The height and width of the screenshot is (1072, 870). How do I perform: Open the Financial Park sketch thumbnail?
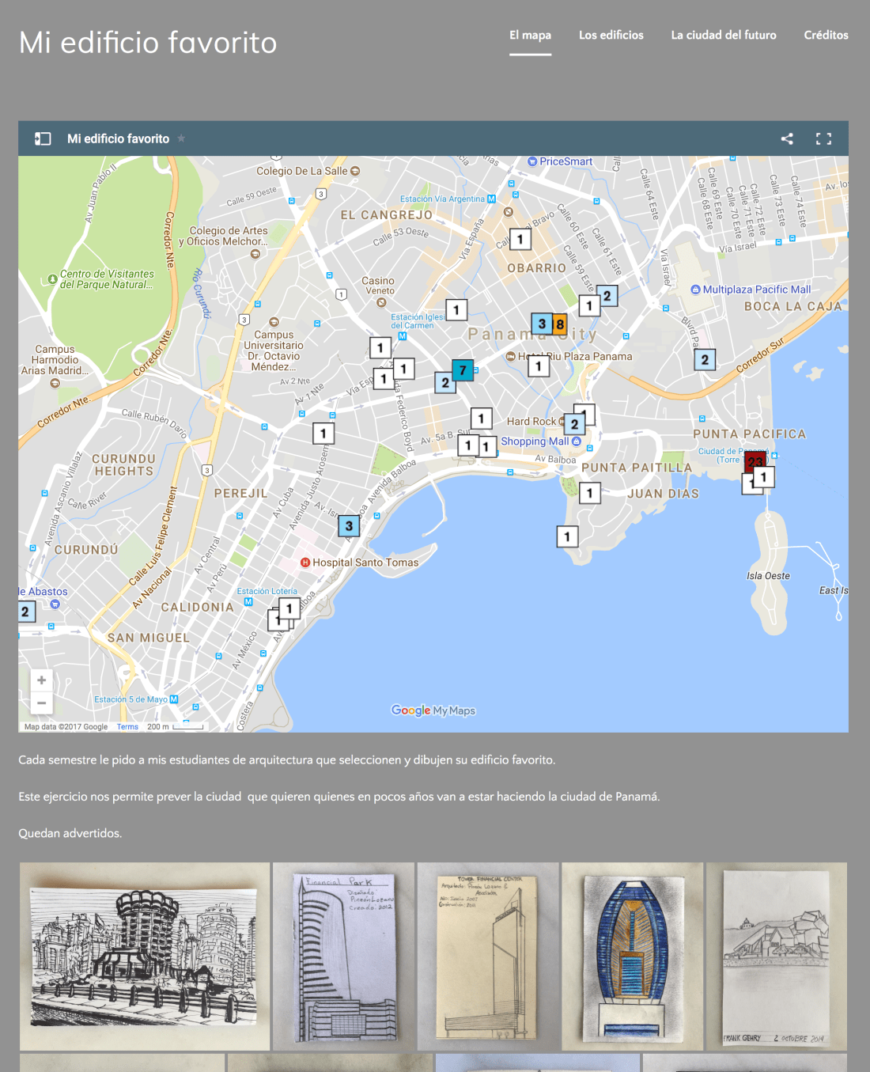pos(343,956)
